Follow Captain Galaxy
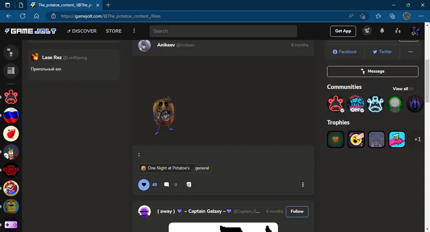Image resolution: width=430 pixels, height=232 pixels. coord(297,211)
